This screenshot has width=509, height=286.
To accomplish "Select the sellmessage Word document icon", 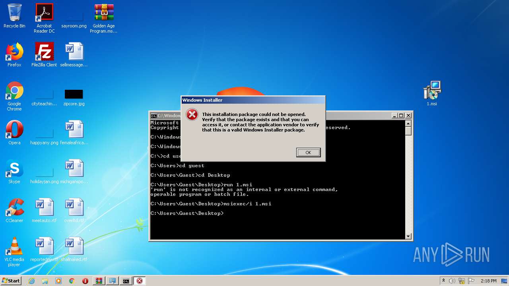I will (74, 55).
